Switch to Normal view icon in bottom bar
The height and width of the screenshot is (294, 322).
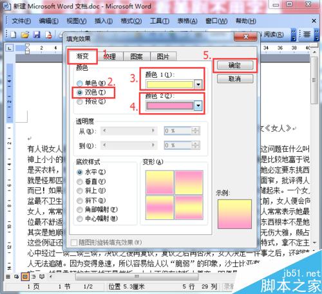coord(8,277)
